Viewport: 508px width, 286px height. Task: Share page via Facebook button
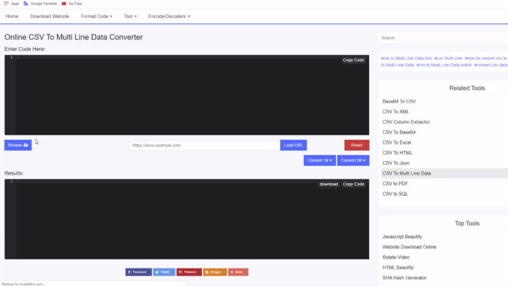(x=138, y=271)
